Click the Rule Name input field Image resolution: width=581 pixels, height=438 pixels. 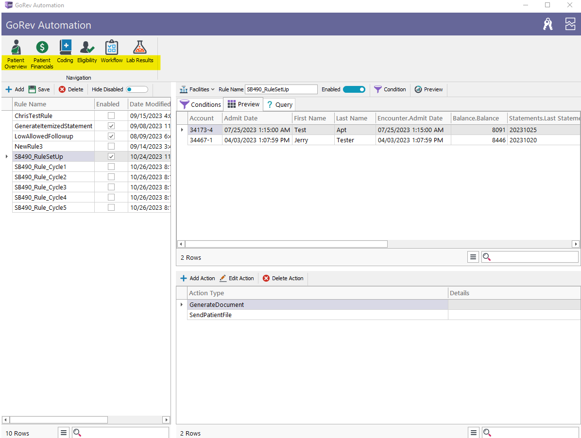click(x=281, y=89)
